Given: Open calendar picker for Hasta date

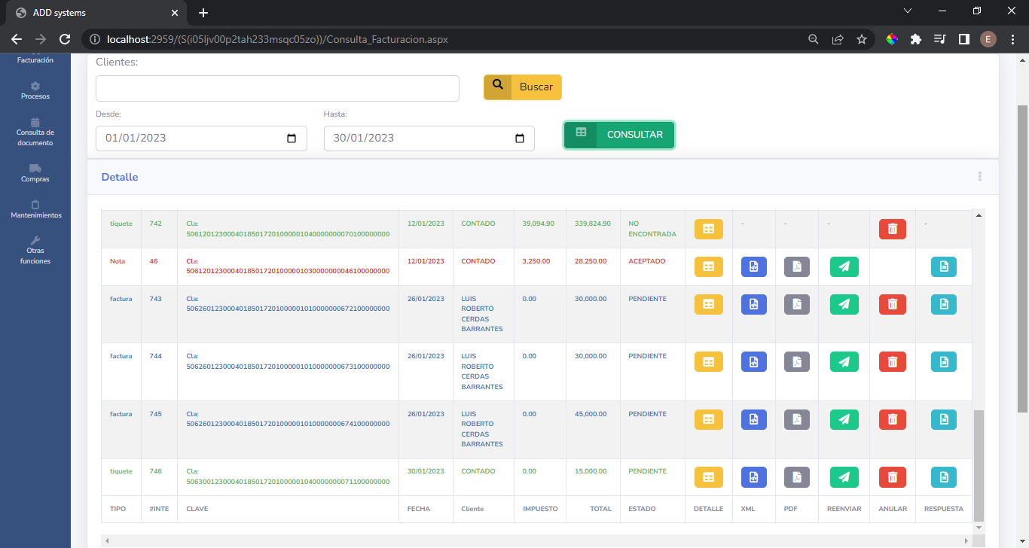Looking at the screenshot, I should pyautogui.click(x=519, y=139).
